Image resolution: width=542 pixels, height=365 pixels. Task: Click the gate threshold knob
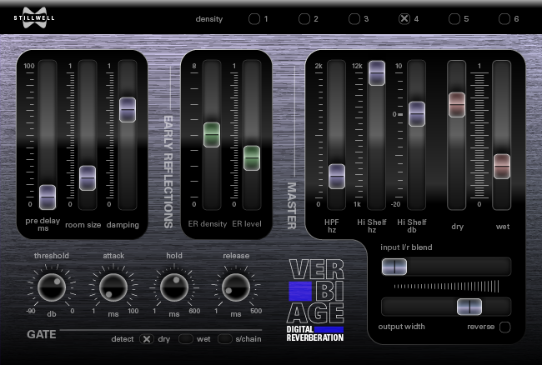coord(52,287)
